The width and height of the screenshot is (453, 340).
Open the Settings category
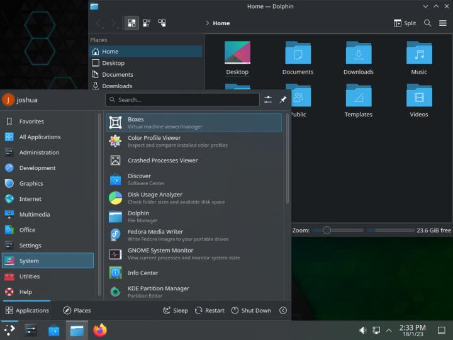point(48,246)
